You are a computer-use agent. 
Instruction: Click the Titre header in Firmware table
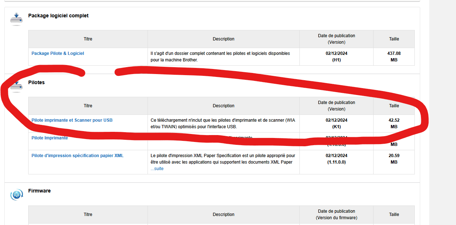88,215
